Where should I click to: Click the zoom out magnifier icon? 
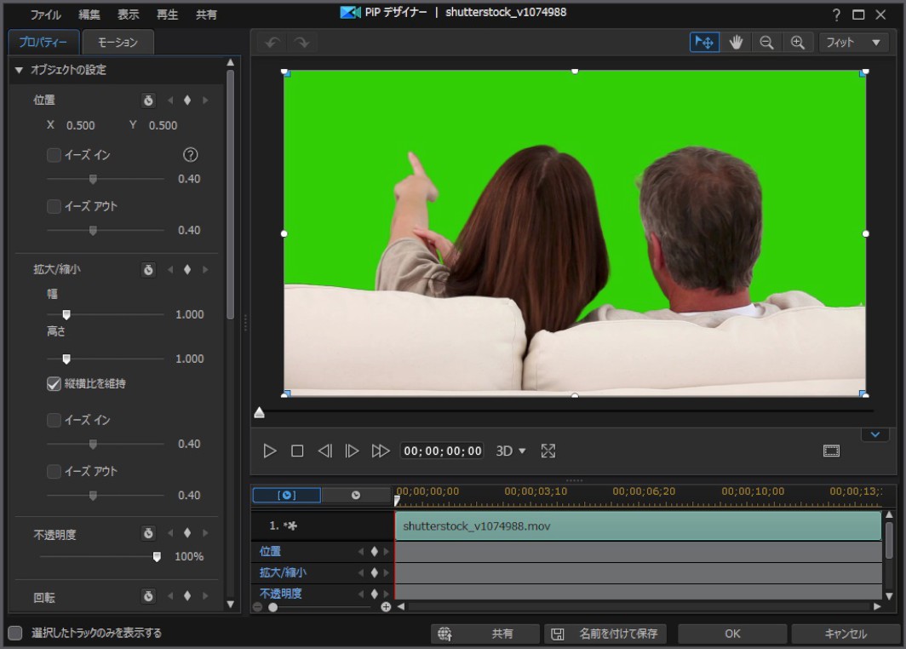[x=766, y=43]
